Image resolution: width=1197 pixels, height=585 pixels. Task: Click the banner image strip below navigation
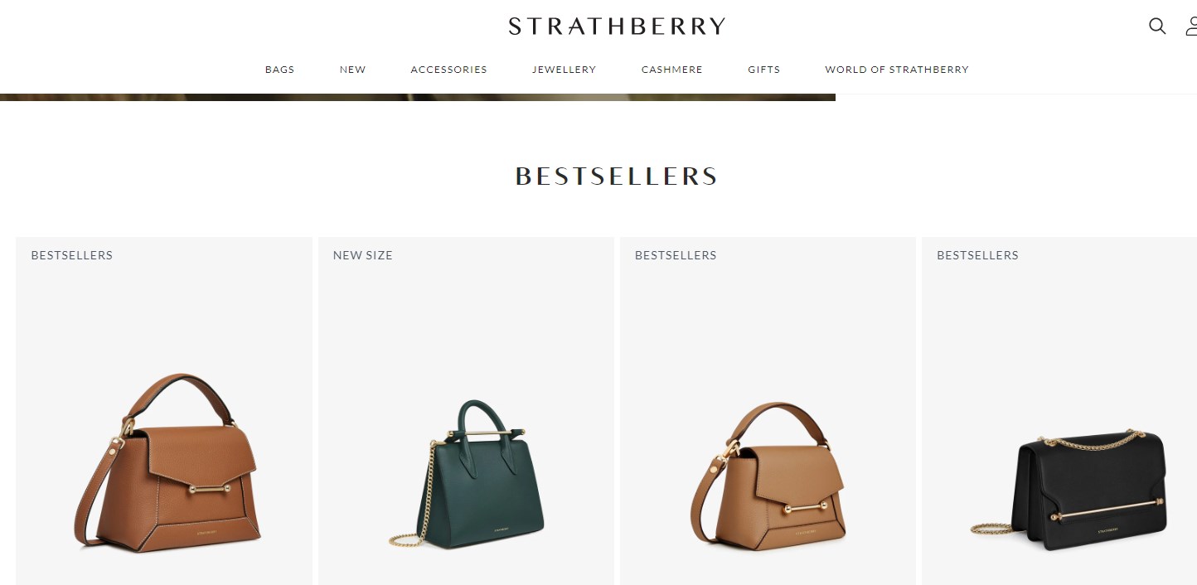coord(418,97)
